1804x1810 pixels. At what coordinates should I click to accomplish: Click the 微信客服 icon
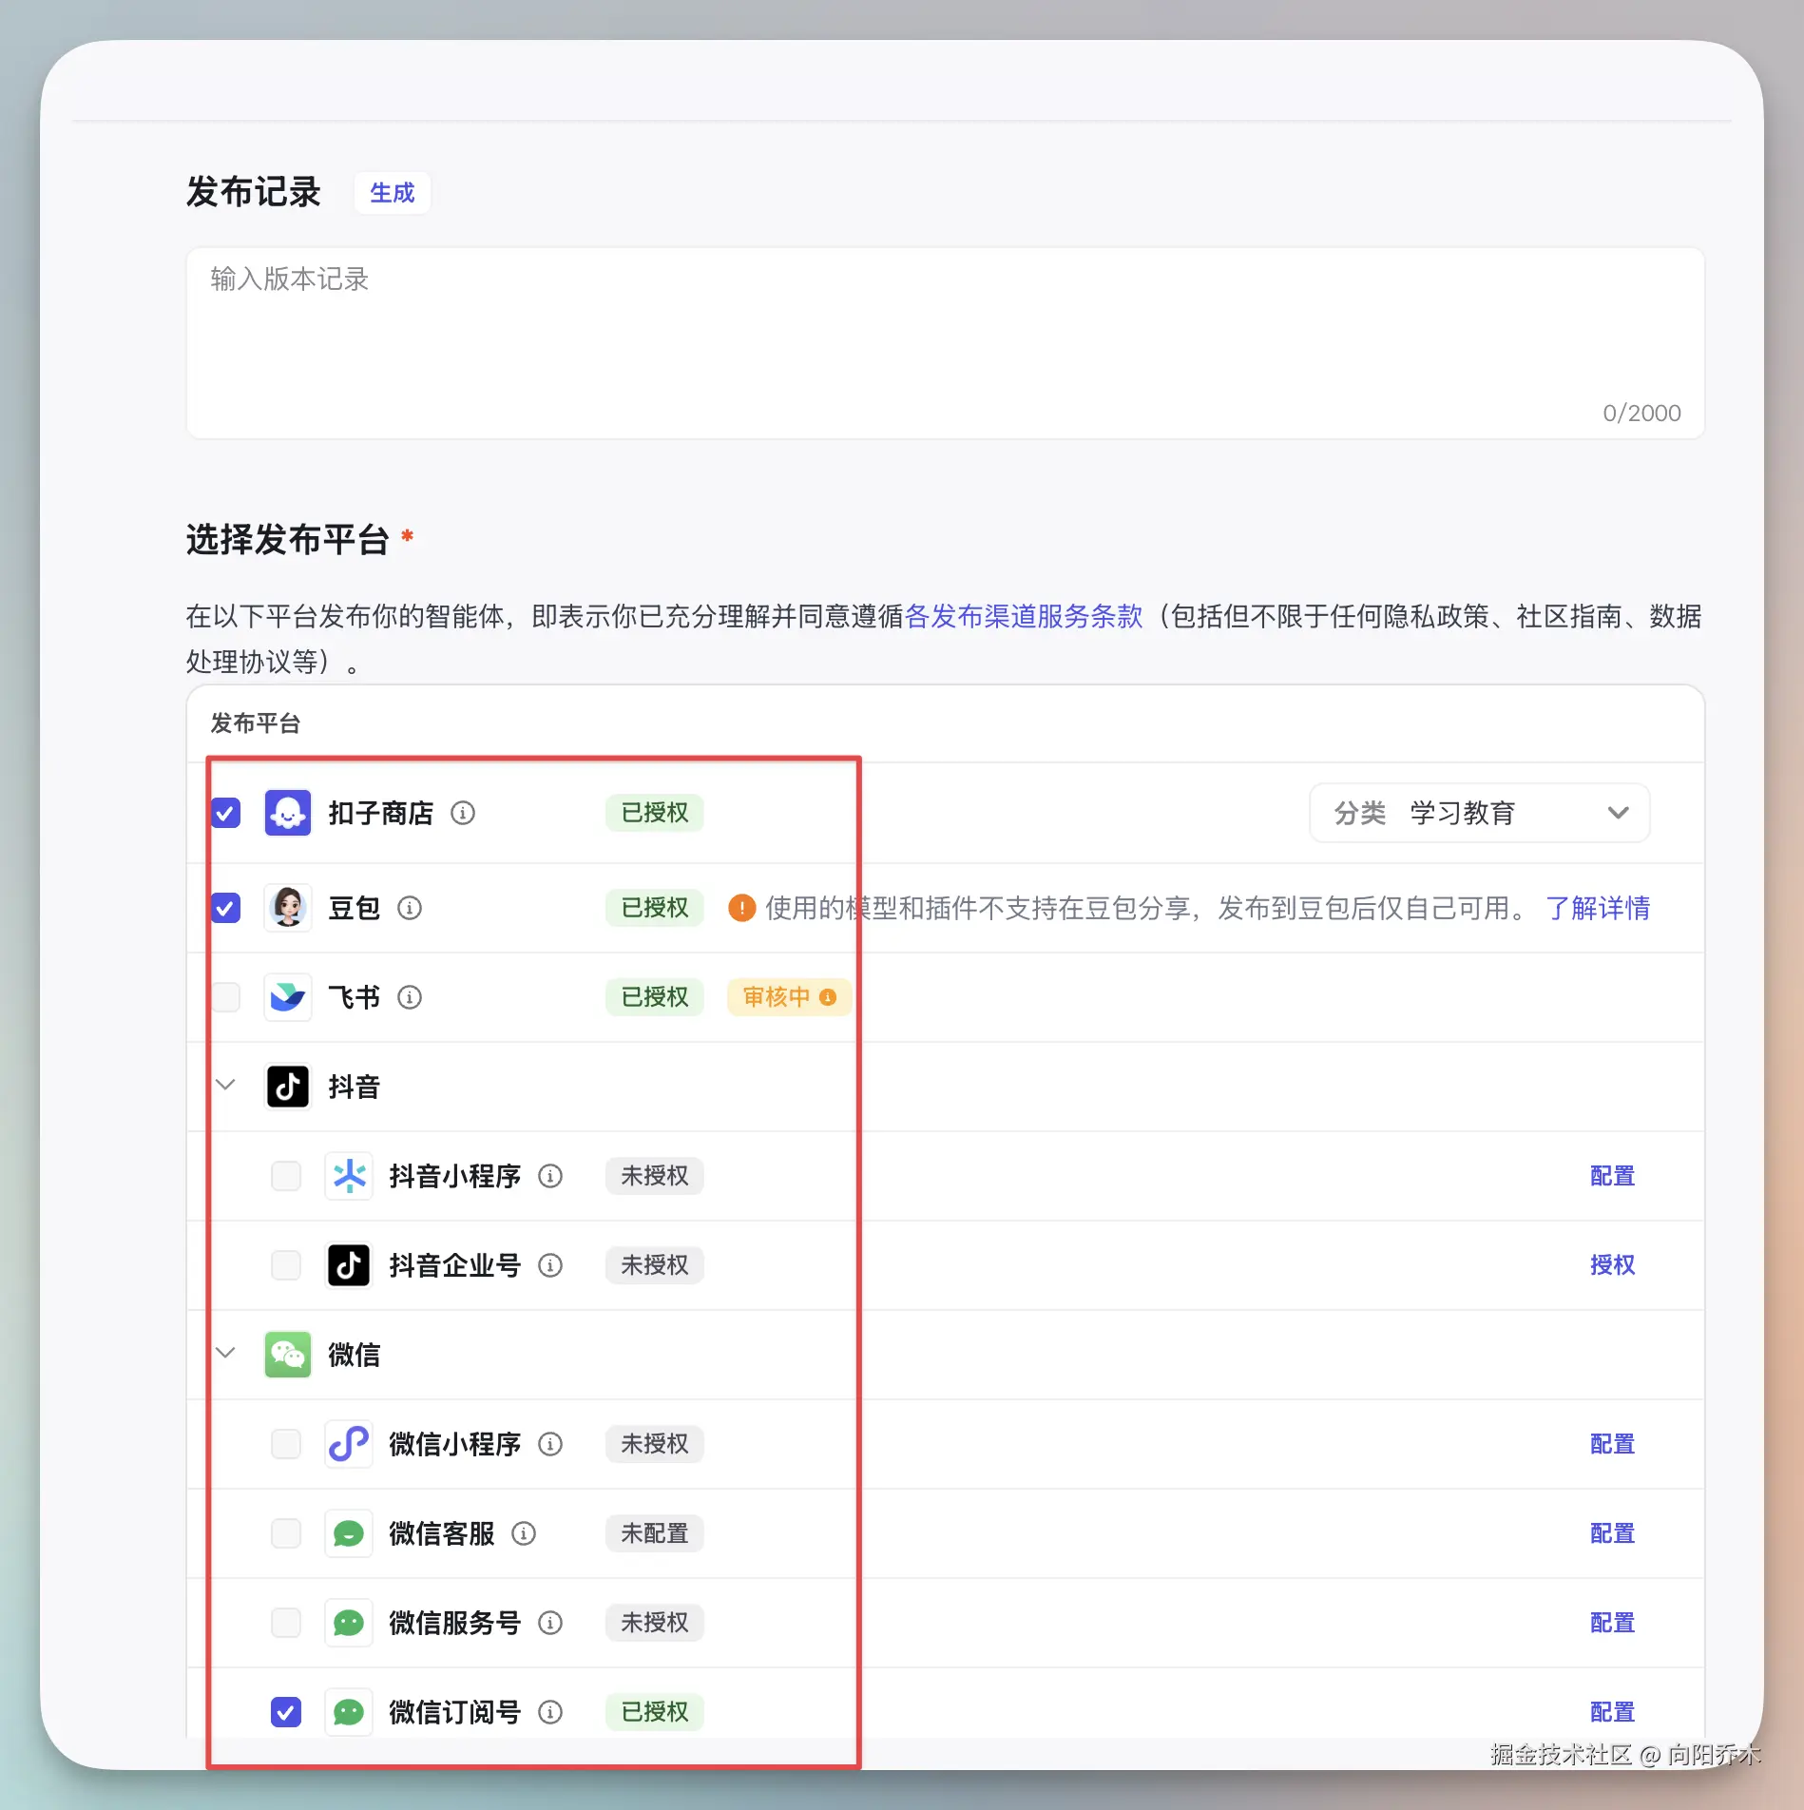(x=349, y=1533)
